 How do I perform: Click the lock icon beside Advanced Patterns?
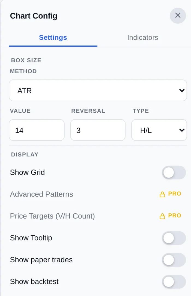(162, 194)
